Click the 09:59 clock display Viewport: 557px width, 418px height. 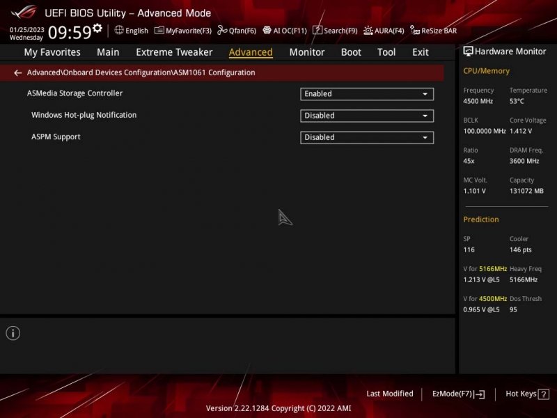70,32
